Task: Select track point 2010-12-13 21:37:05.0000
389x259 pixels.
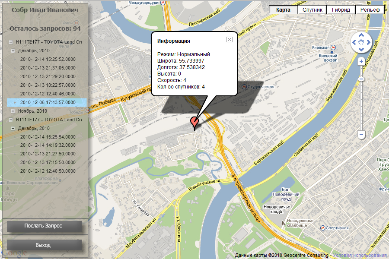Action: [48, 68]
